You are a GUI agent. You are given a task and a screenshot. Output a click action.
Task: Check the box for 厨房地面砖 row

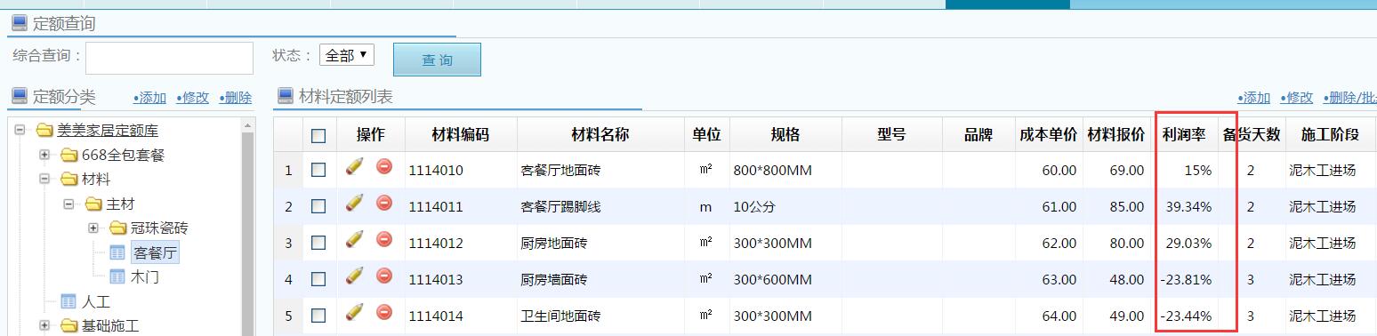[x=318, y=243]
